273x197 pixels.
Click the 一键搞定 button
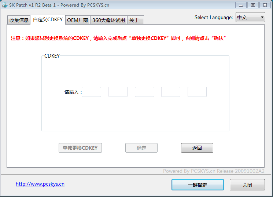point(198,185)
